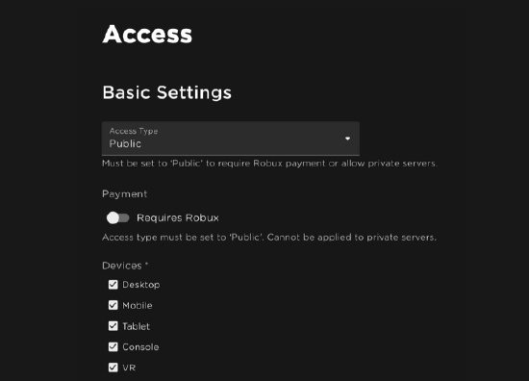Uncheck the Tablet device checkbox

click(113, 326)
